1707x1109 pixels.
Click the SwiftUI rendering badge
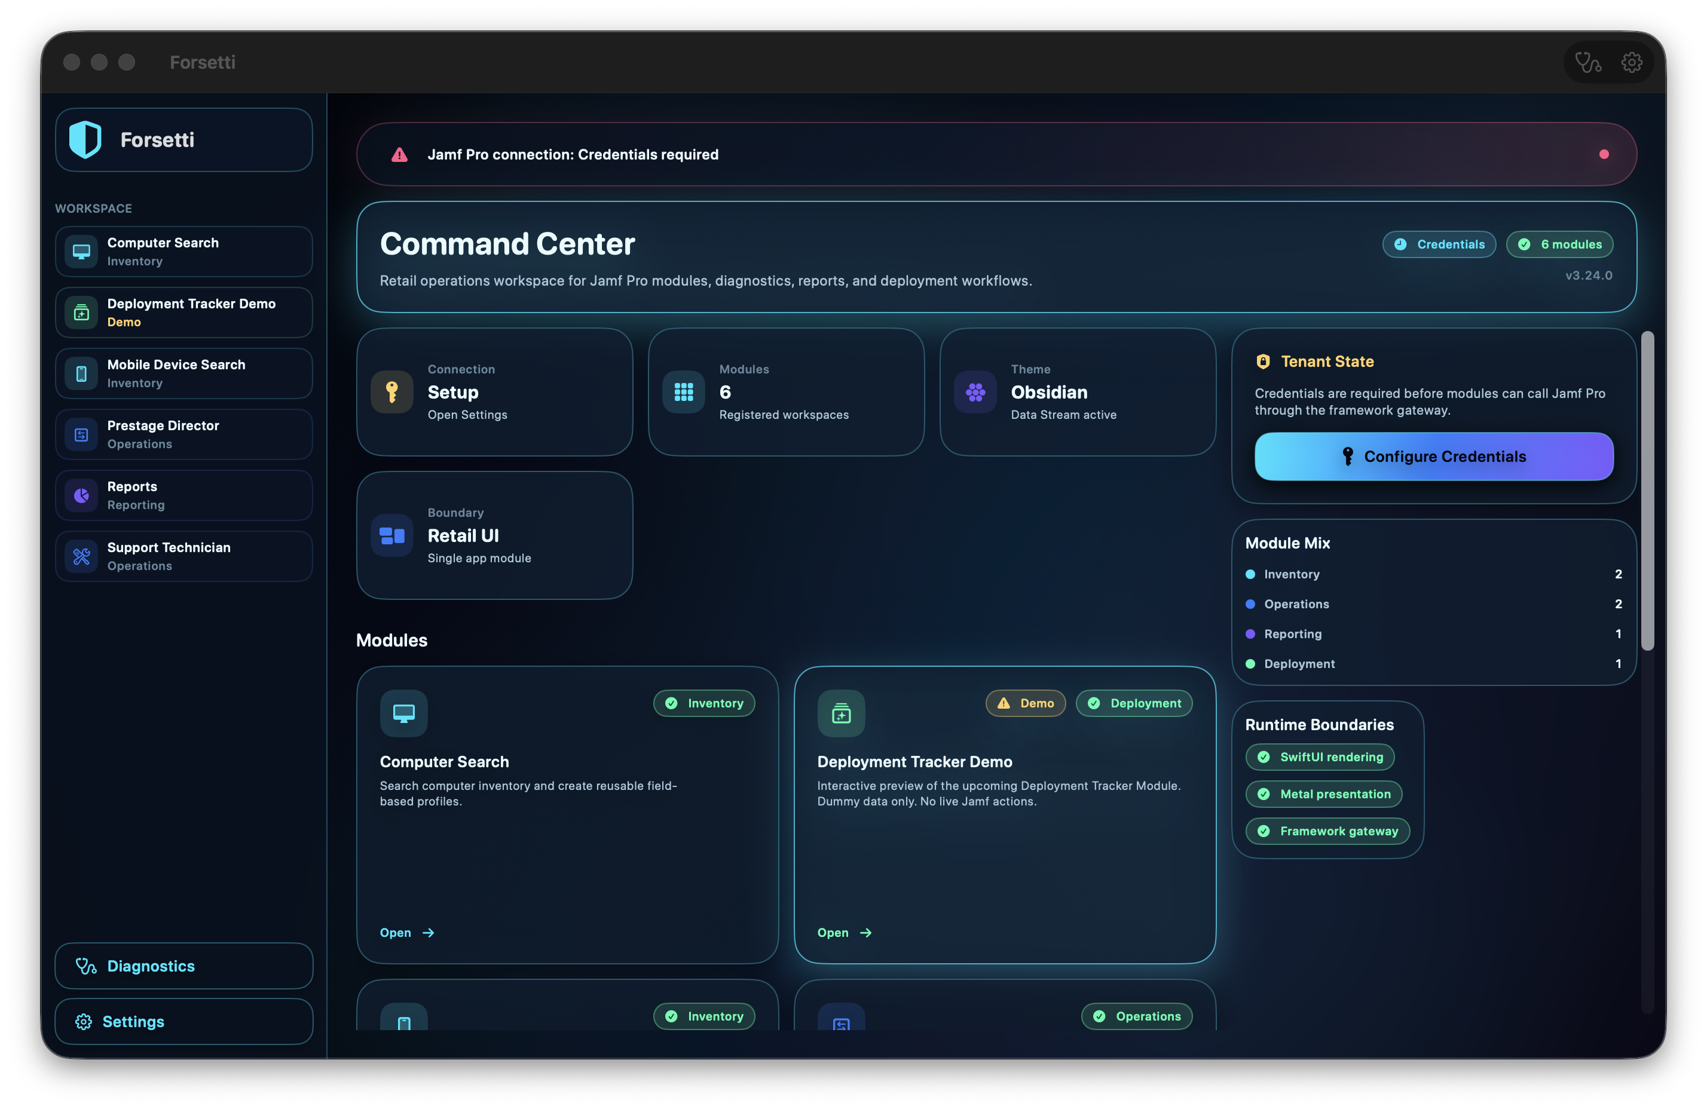pyautogui.click(x=1320, y=757)
